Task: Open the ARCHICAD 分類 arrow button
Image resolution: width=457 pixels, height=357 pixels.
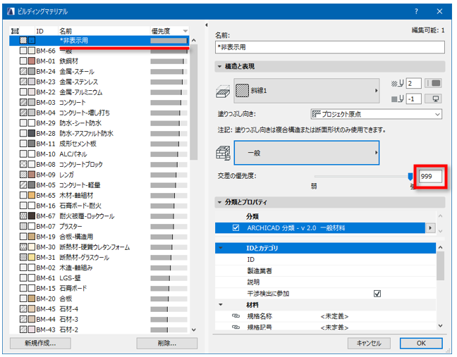Action: (430, 228)
